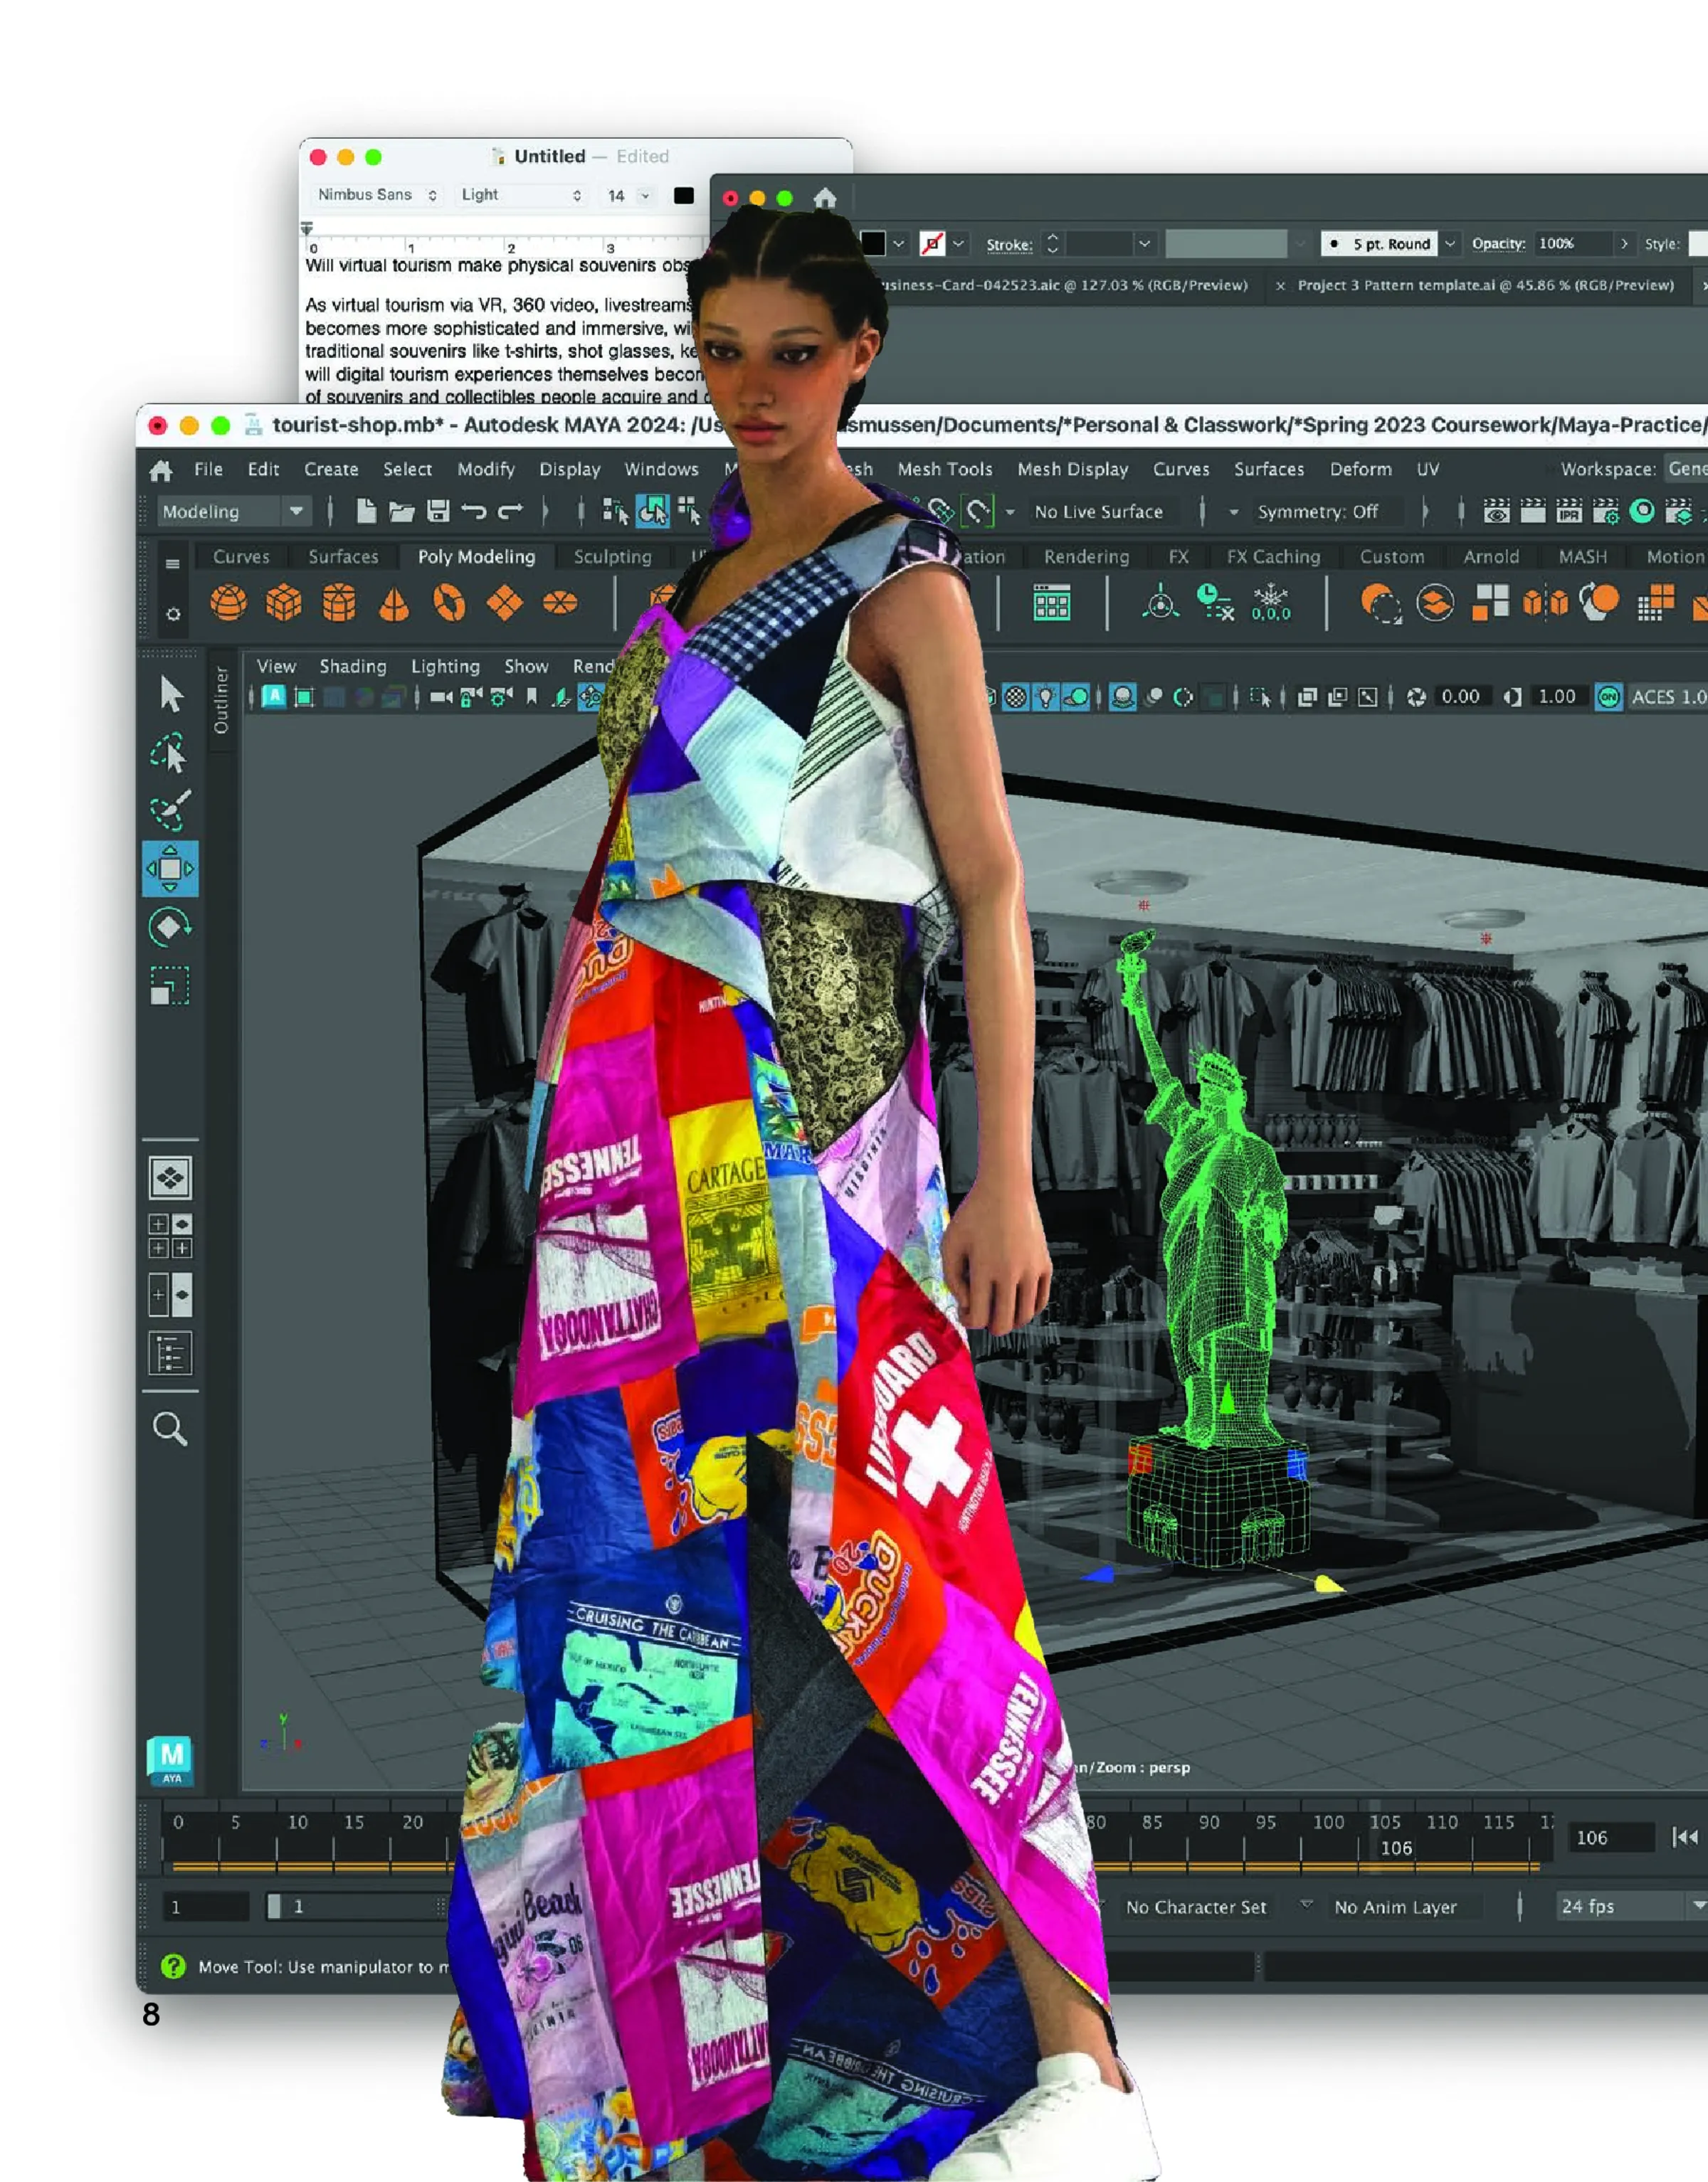
Task: Open the IPR render icon
Action: click(1569, 511)
